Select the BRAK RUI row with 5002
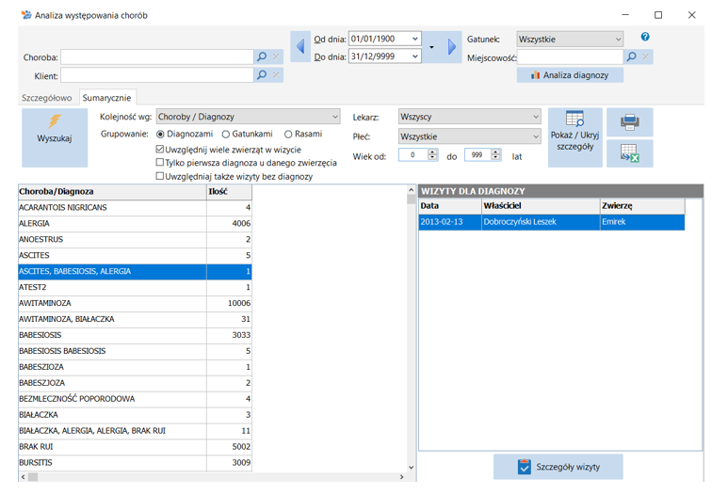The image size is (728, 495). pyautogui.click(x=135, y=447)
